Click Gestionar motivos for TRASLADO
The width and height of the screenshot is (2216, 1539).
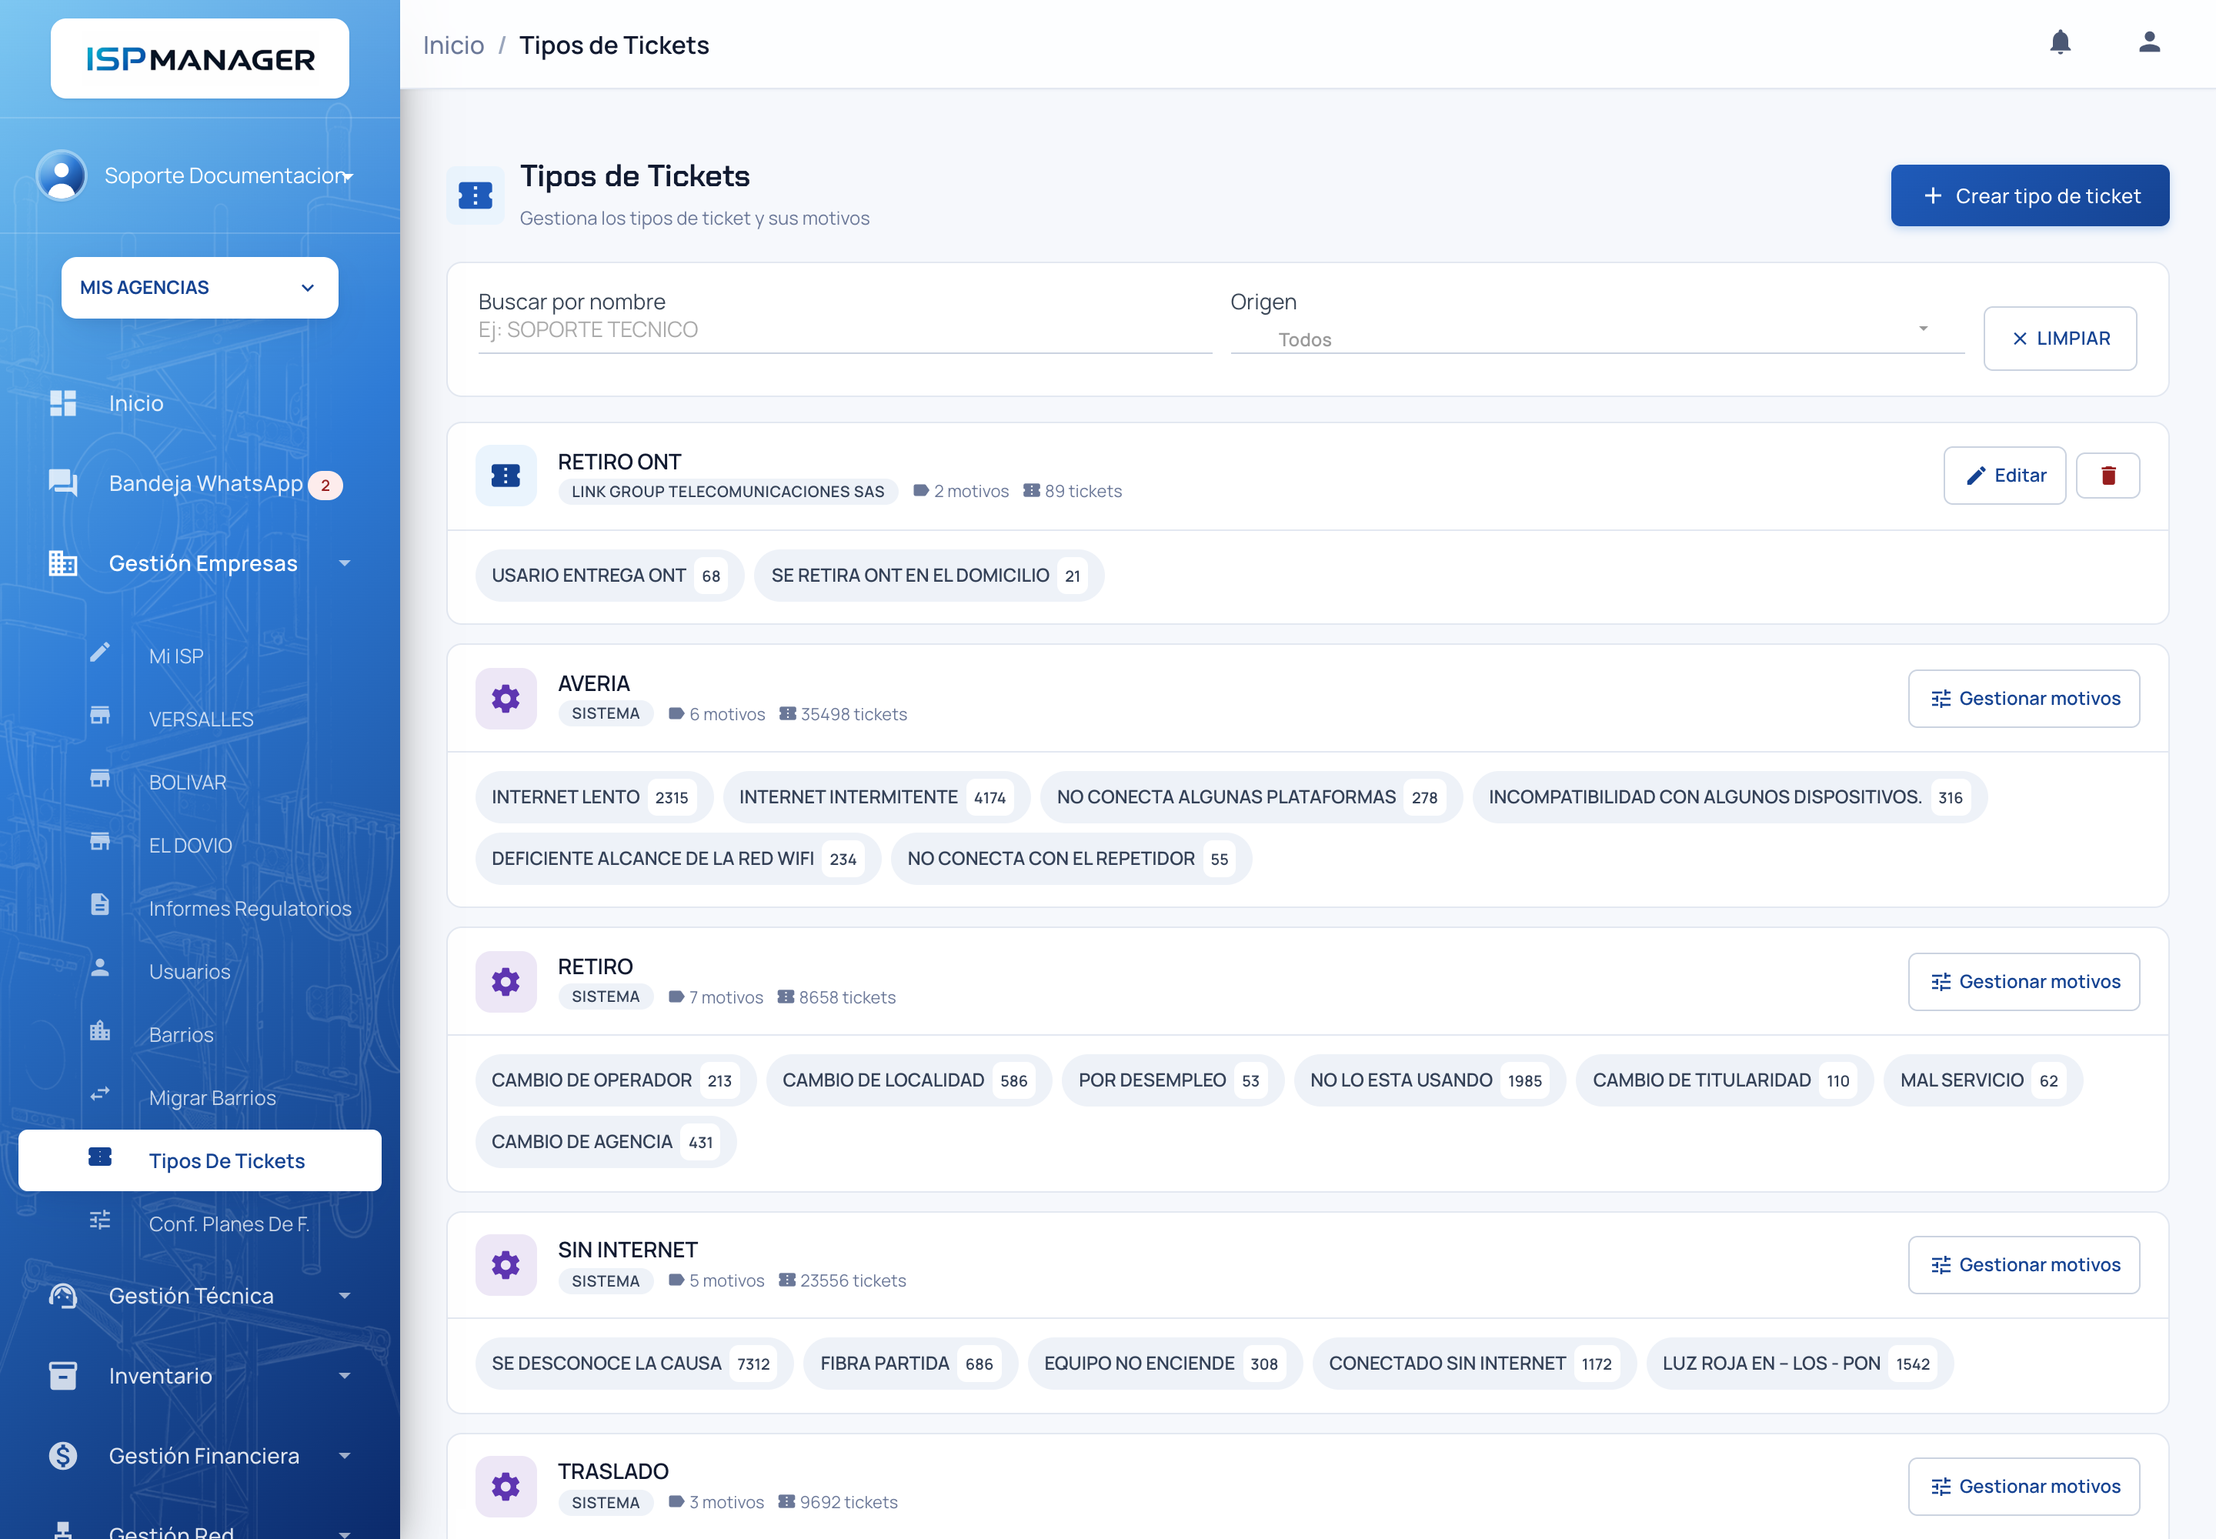[x=2023, y=1486]
